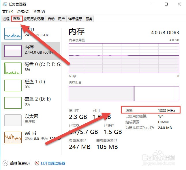The image size is (186, 170).
Task: Click the 磁盘 0 (C: E: F: G: label
Action: click(43, 64)
